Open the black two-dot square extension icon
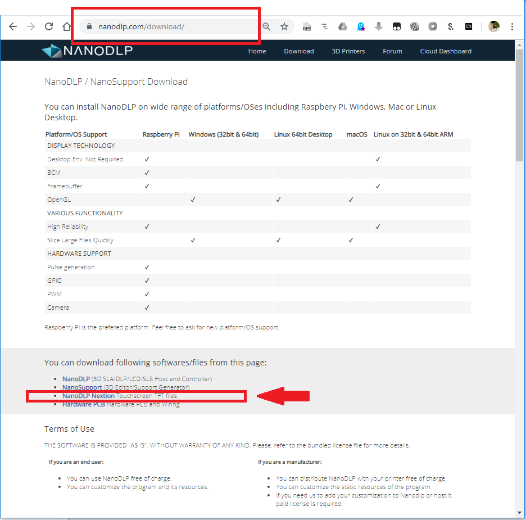This screenshot has width=526, height=520. (397, 26)
